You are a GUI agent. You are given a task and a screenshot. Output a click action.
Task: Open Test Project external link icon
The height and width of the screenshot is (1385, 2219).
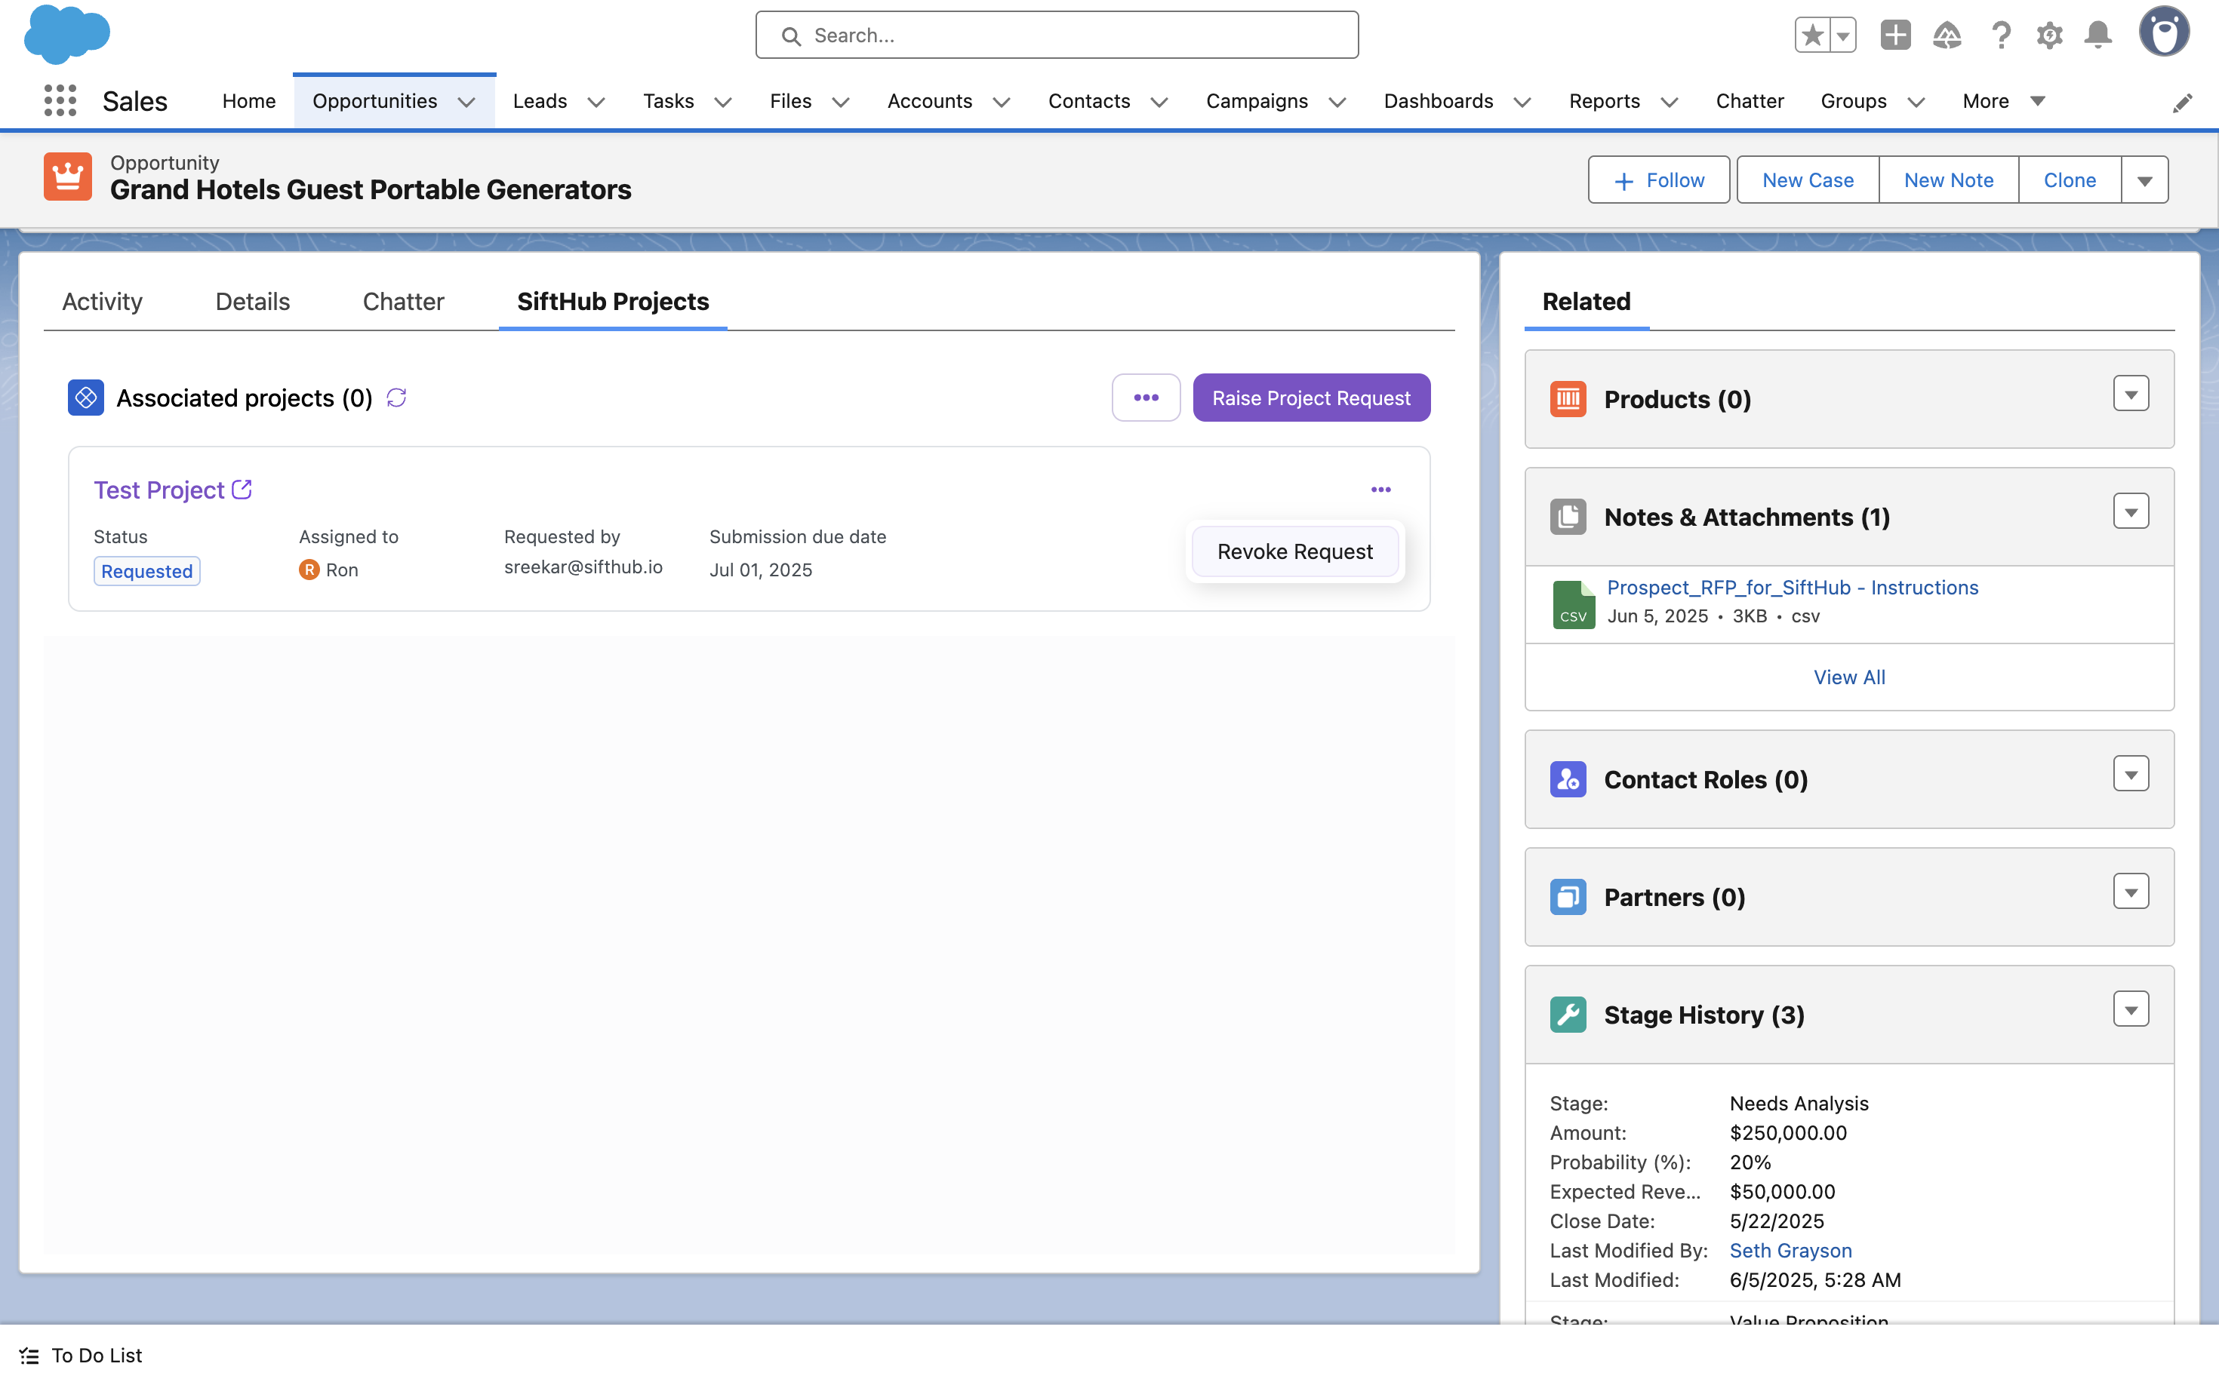point(242,489)
